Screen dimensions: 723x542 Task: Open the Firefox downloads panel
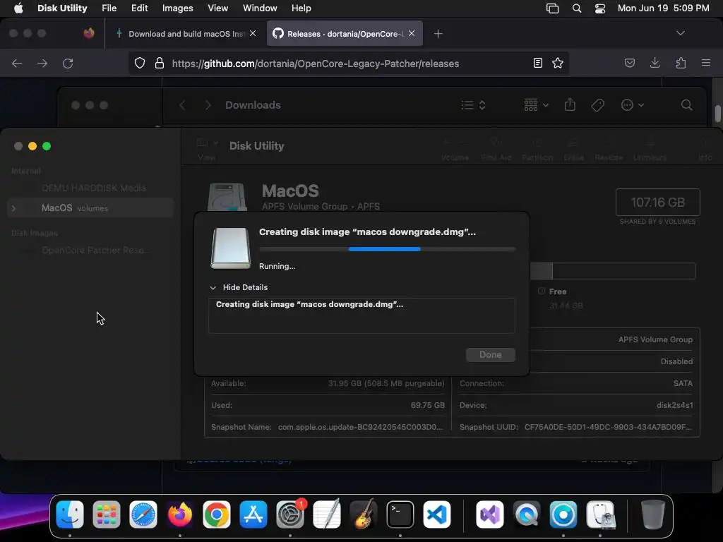[x=655, y=63]
